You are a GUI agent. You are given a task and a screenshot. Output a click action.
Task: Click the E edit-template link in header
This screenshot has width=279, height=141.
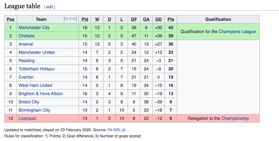pos(74,19)
